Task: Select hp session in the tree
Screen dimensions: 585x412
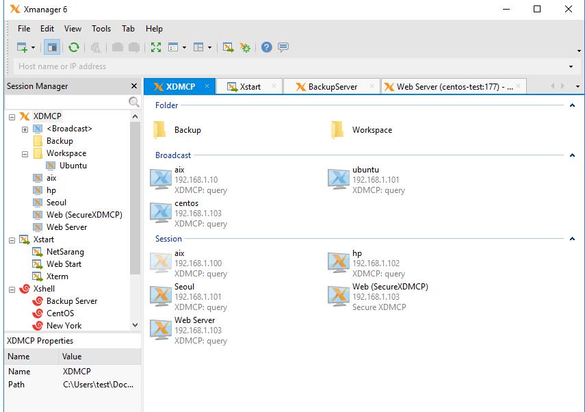Action: 51,190
